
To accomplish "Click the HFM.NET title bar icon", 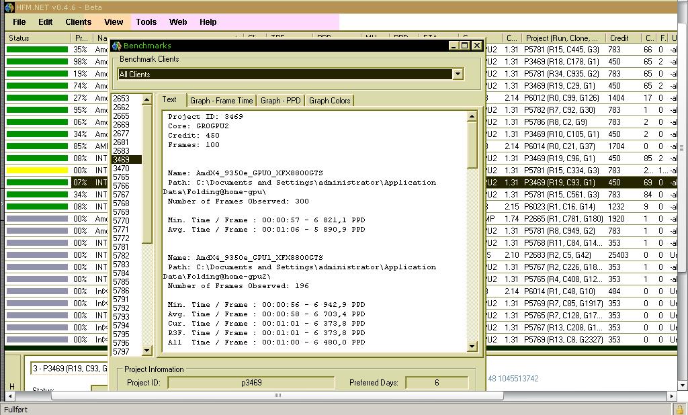I will pos(9,7).
